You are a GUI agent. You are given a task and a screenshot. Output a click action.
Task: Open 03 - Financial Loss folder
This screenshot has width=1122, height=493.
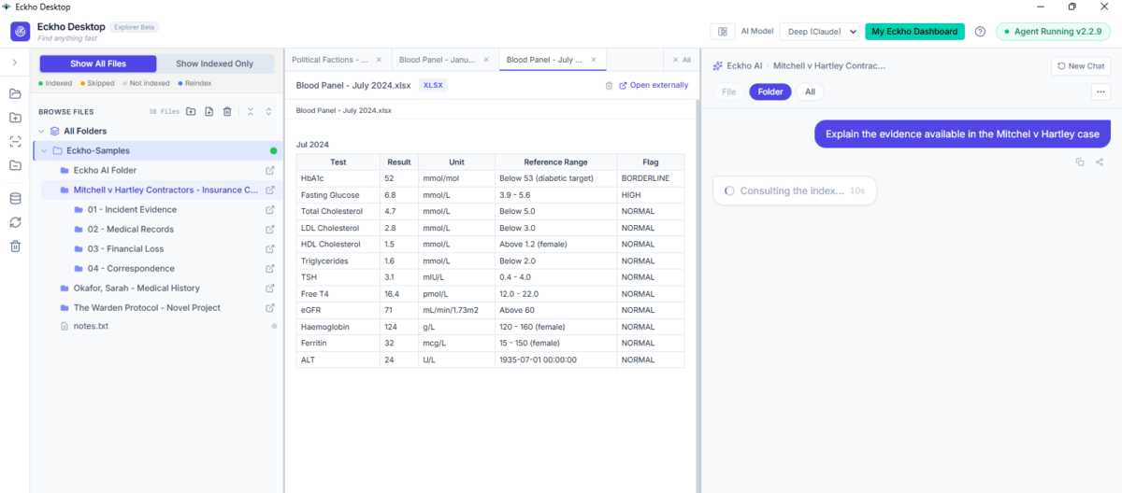[125, 248]
